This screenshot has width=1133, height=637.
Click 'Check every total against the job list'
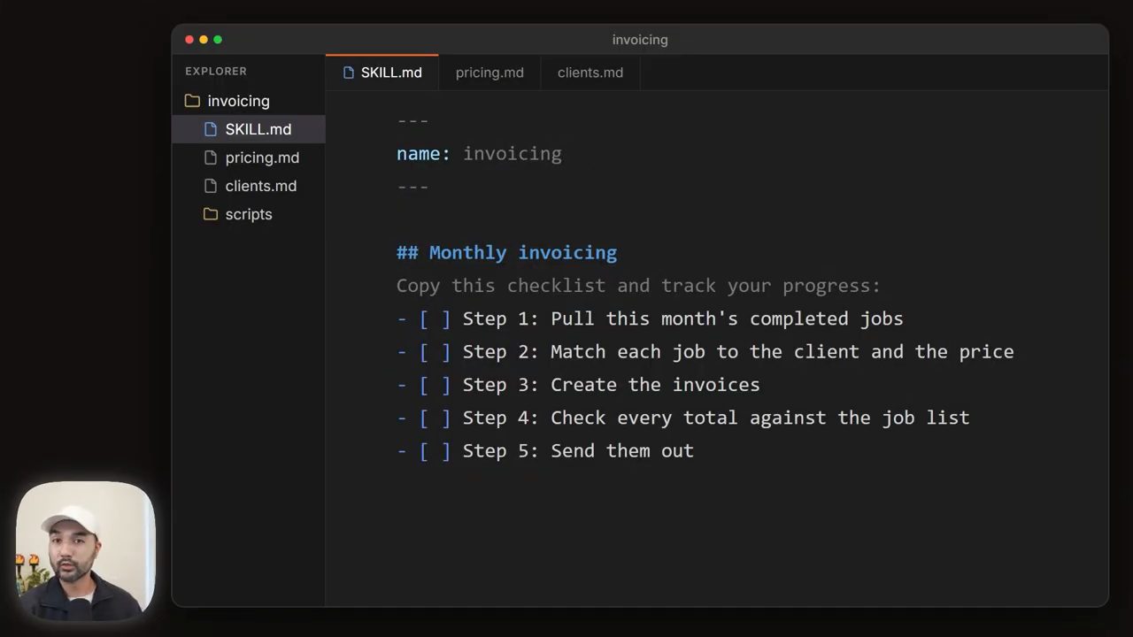(760, 418)
